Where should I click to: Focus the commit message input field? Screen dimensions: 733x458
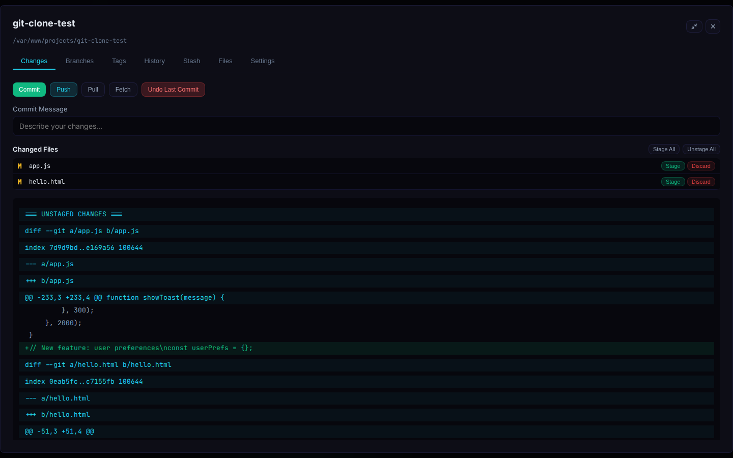[x=366, y=126]
